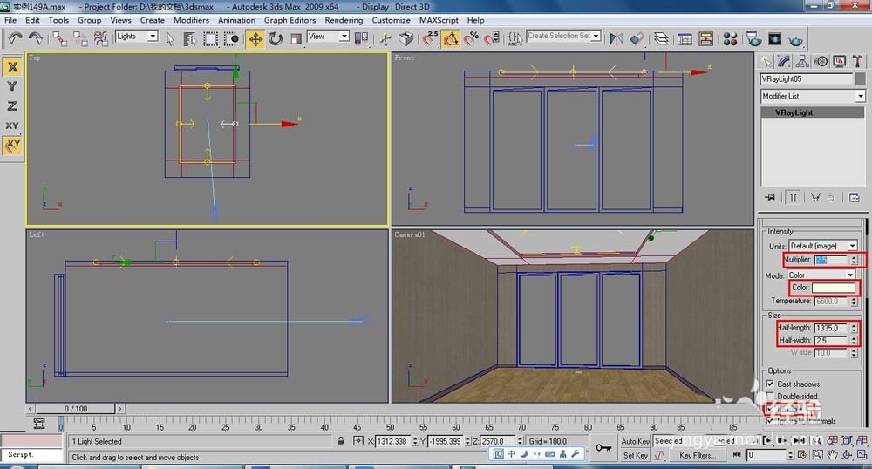This screenshot has height=469, width=872.
Task: Click the Quick Render teapot icon
Action: click(x=796, y=40)
